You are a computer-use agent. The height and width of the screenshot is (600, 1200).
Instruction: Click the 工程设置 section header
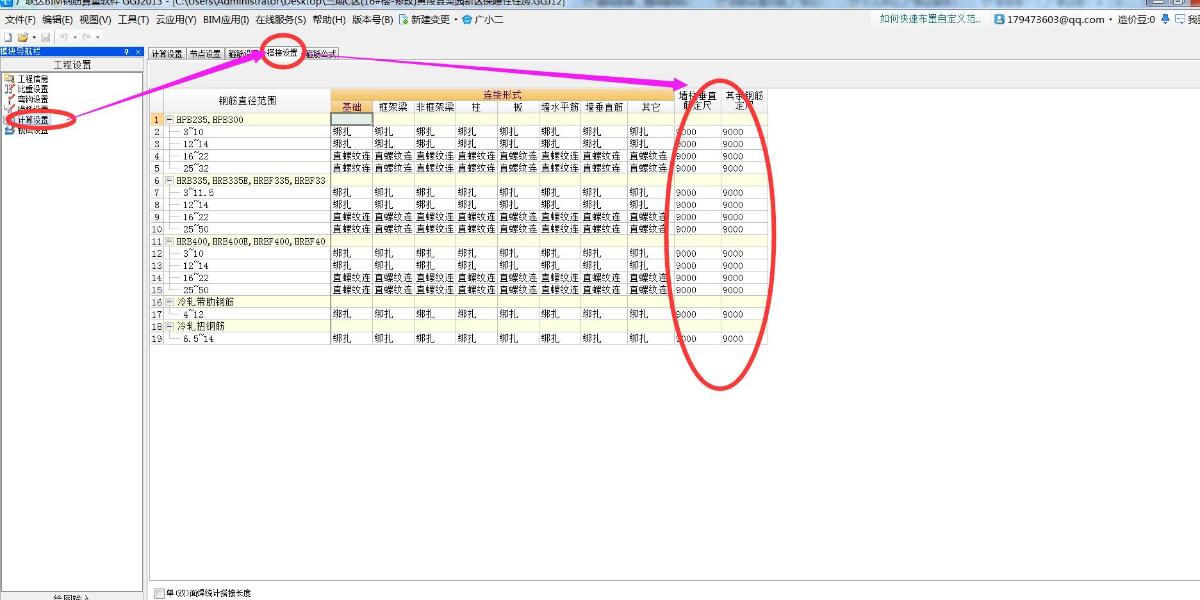click(72, 65)
